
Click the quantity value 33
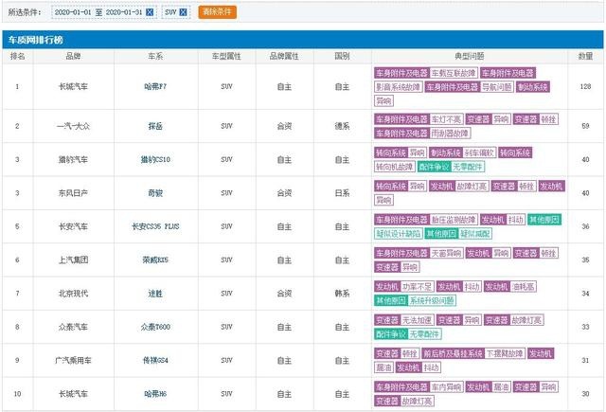(585, 327)
